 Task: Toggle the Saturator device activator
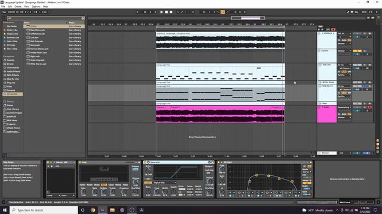click(145, 162)
